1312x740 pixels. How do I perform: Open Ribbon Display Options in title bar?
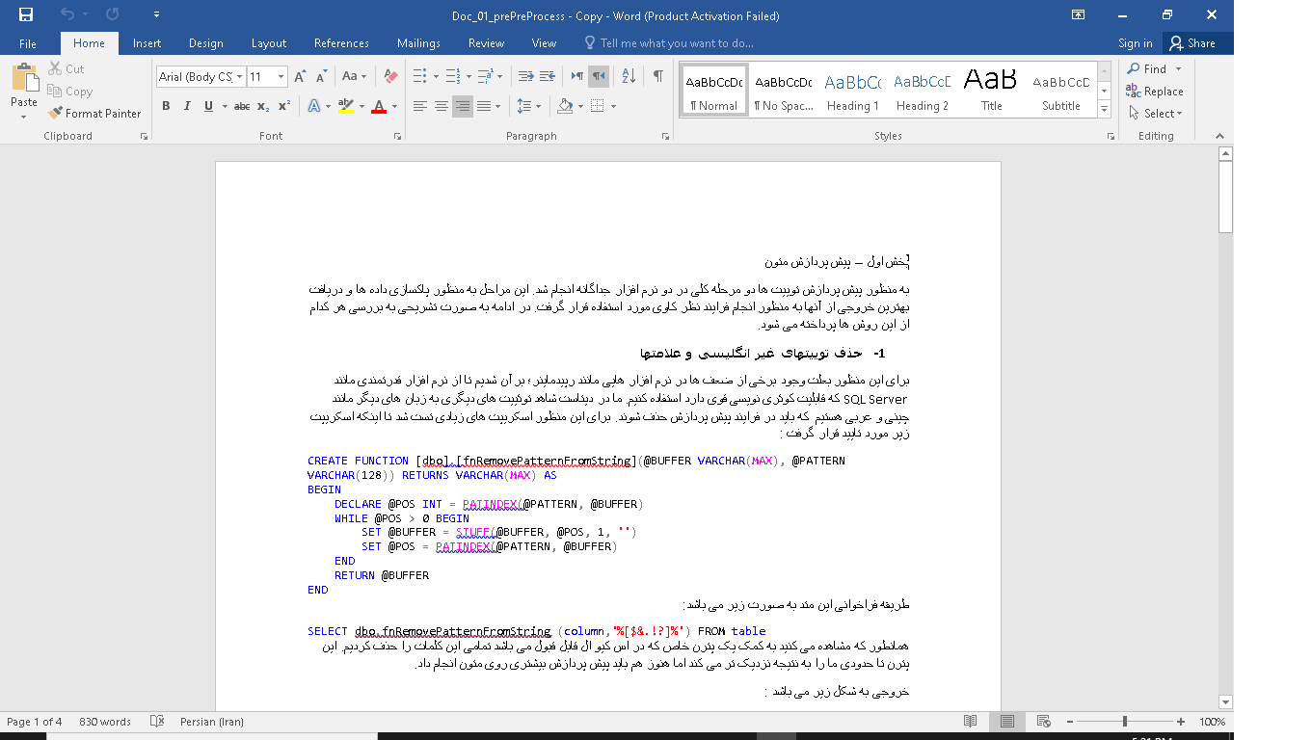1079,14
